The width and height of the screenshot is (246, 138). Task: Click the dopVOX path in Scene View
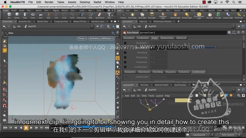click(32, 27)
